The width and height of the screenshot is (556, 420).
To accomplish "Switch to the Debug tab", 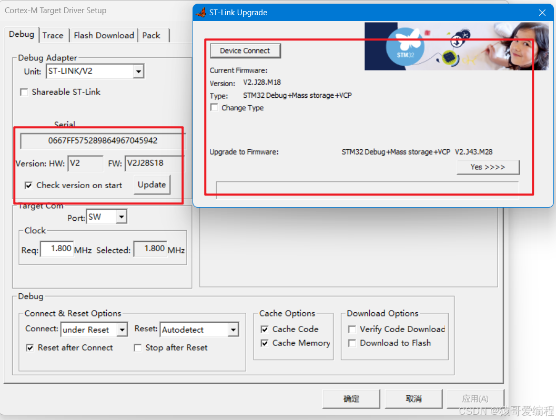I will [x=22, y=34].
